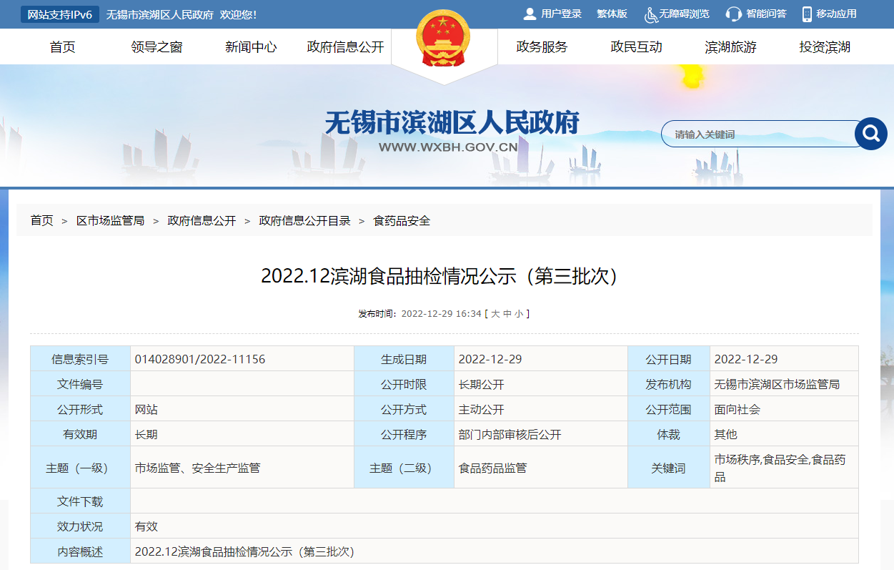Select the 首页 navigation item
Screen dimensions: 894x570
point(62,46)
